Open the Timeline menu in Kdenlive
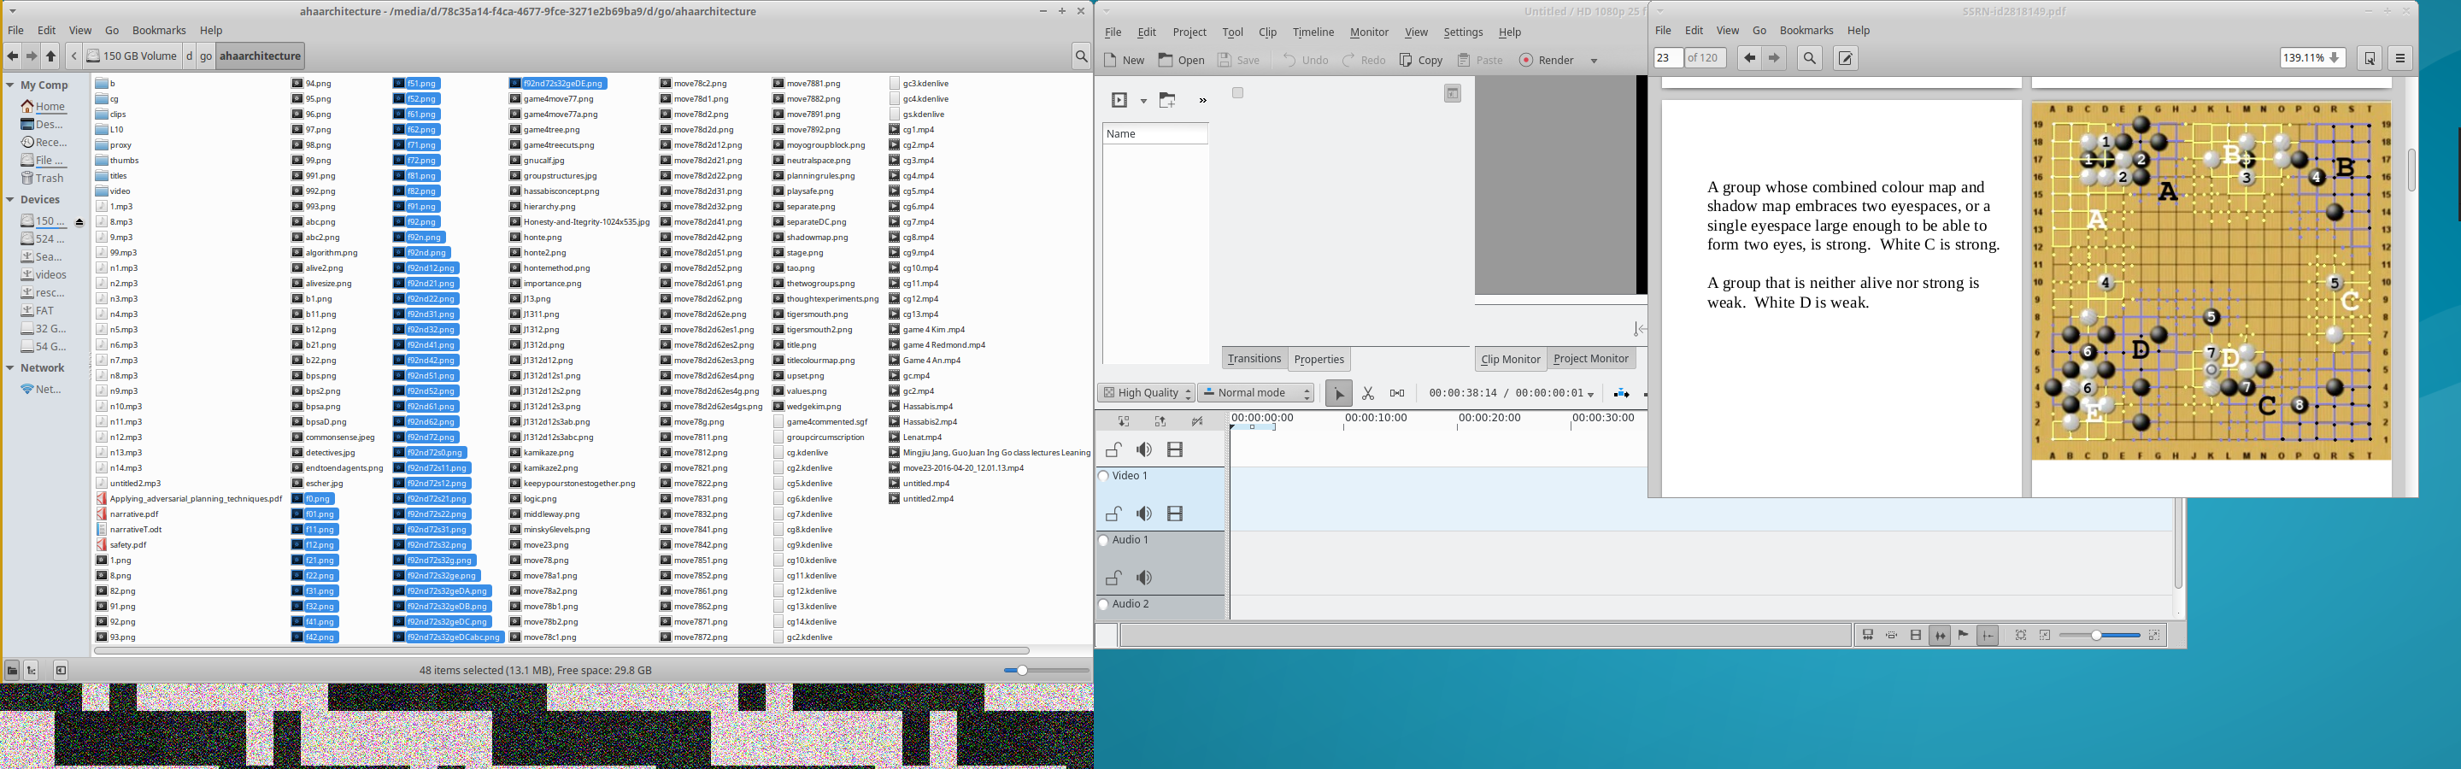Viewport: 2461px width, 769px height. coord(1313,32)
